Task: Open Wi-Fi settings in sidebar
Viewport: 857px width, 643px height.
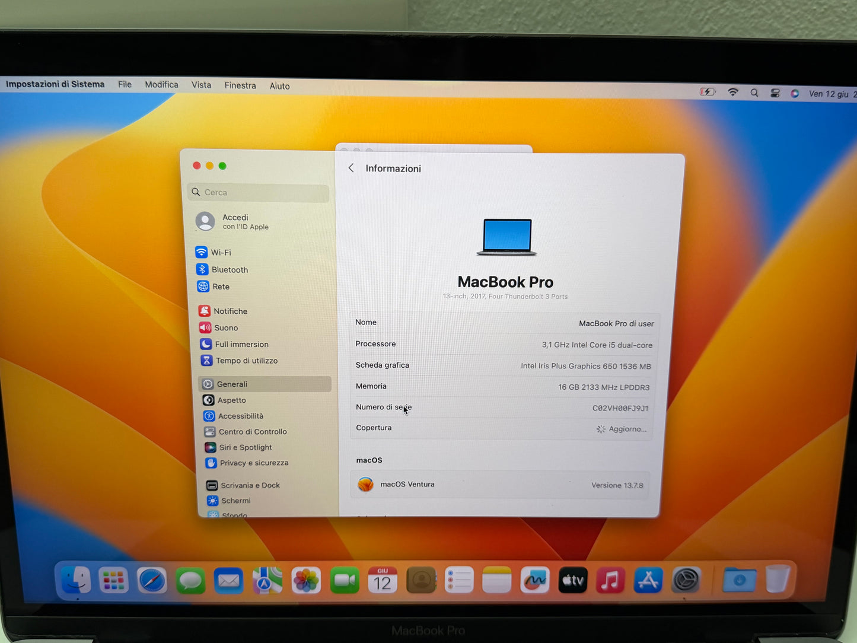Action: point(214,252)
